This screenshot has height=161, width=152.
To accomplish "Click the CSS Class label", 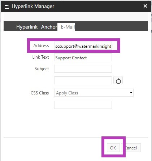I will pos(40,93).
